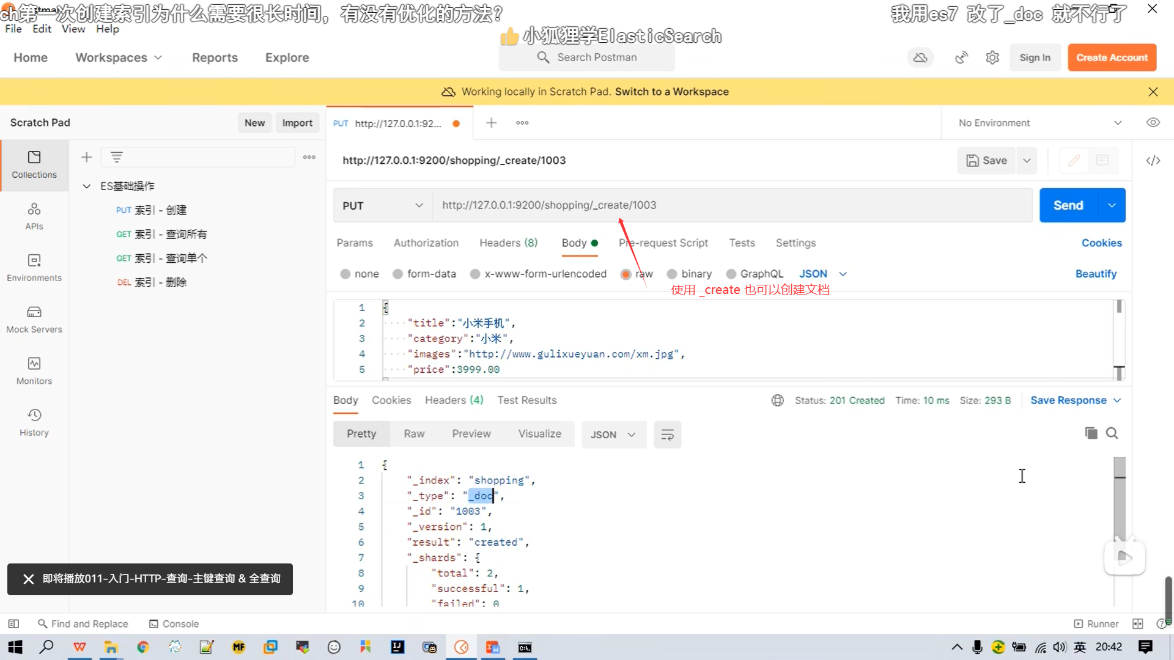Screen dimensions: 1174x660
Task: Click the Send button
Action: coord(1068,206)
